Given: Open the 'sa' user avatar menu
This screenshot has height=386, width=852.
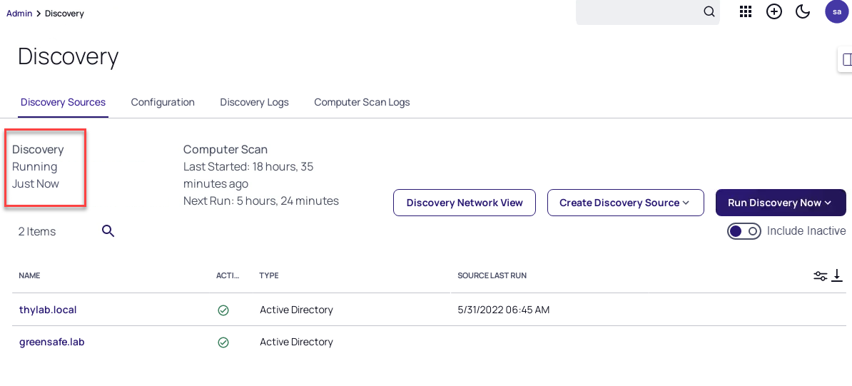Looking at the screenshot, I should 836,11.
